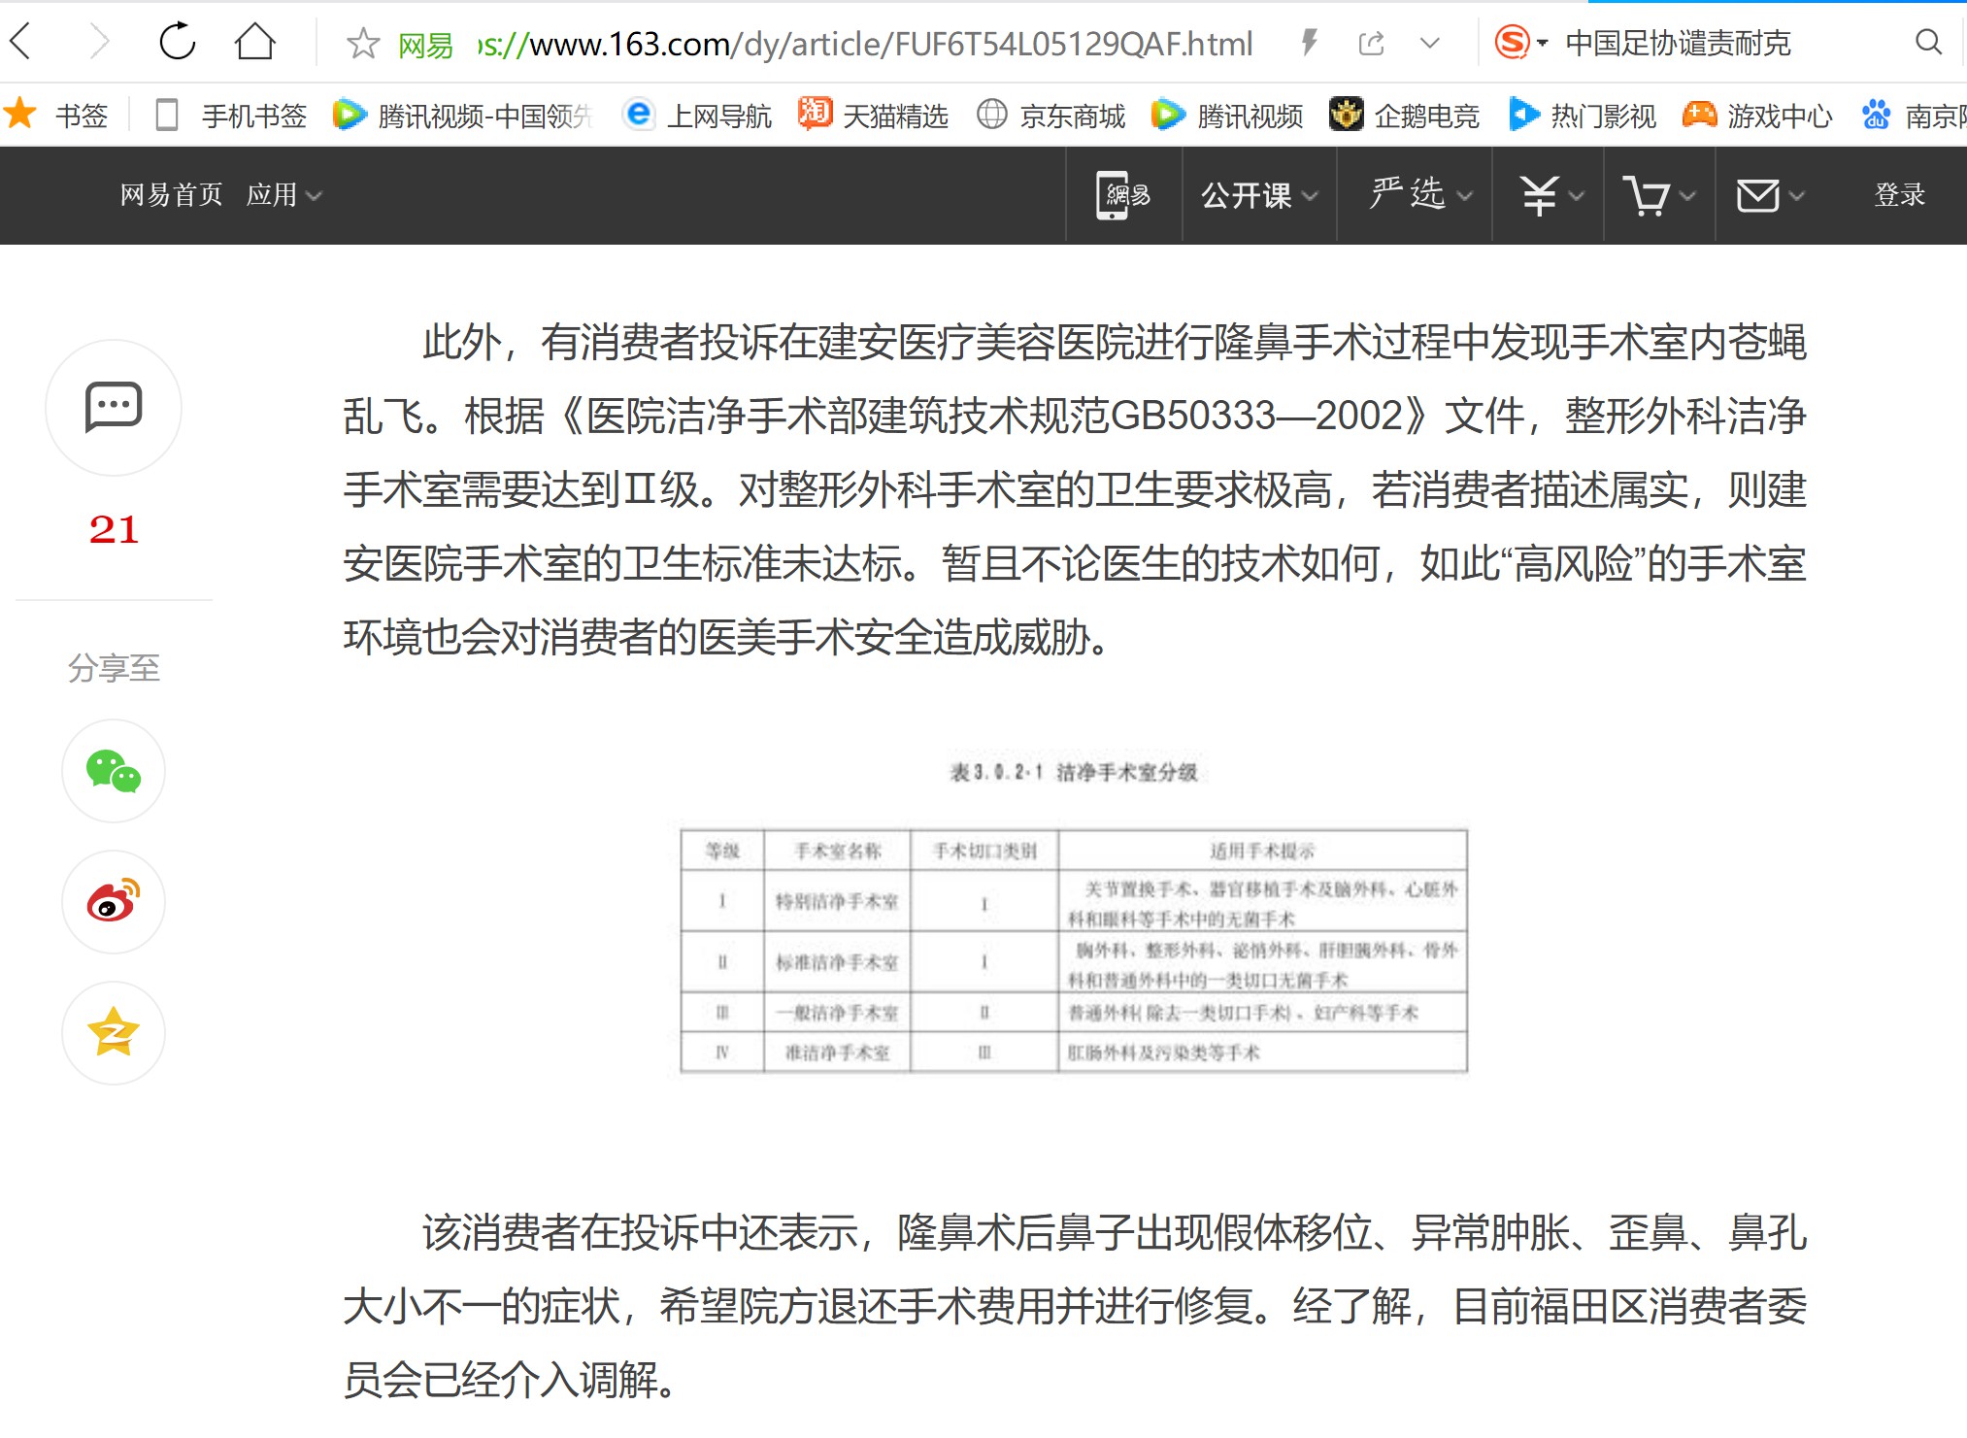Expand the address bar dropdown chevron

click(x=1429, y=43)
